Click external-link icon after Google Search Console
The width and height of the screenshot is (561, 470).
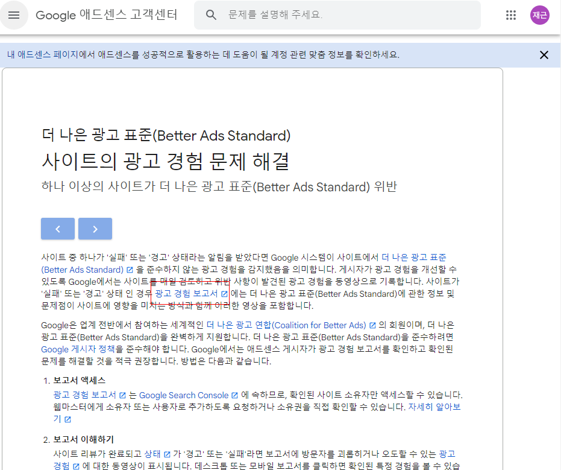[x=235, y=396]
